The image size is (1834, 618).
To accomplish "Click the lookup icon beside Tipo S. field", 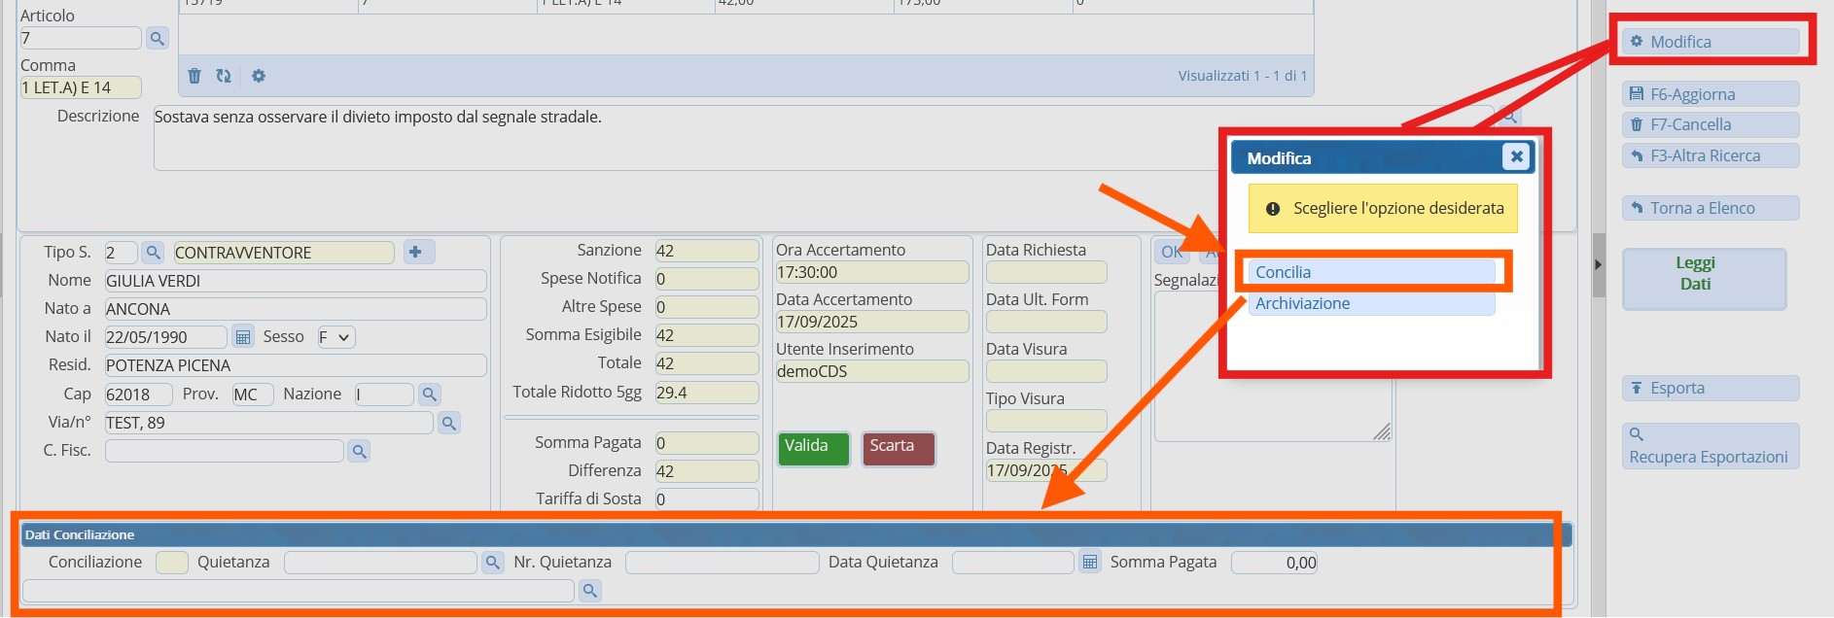I will click(153, 253).
